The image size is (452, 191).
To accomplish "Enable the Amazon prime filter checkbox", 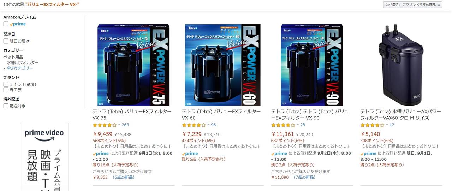I will 6,24.
